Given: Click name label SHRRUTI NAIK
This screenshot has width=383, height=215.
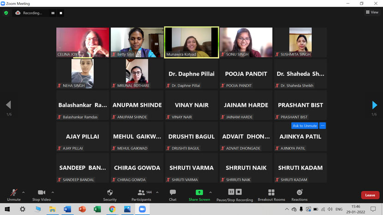Looking at the screenshot, I should pyautogui.click(x=238, y=180).
